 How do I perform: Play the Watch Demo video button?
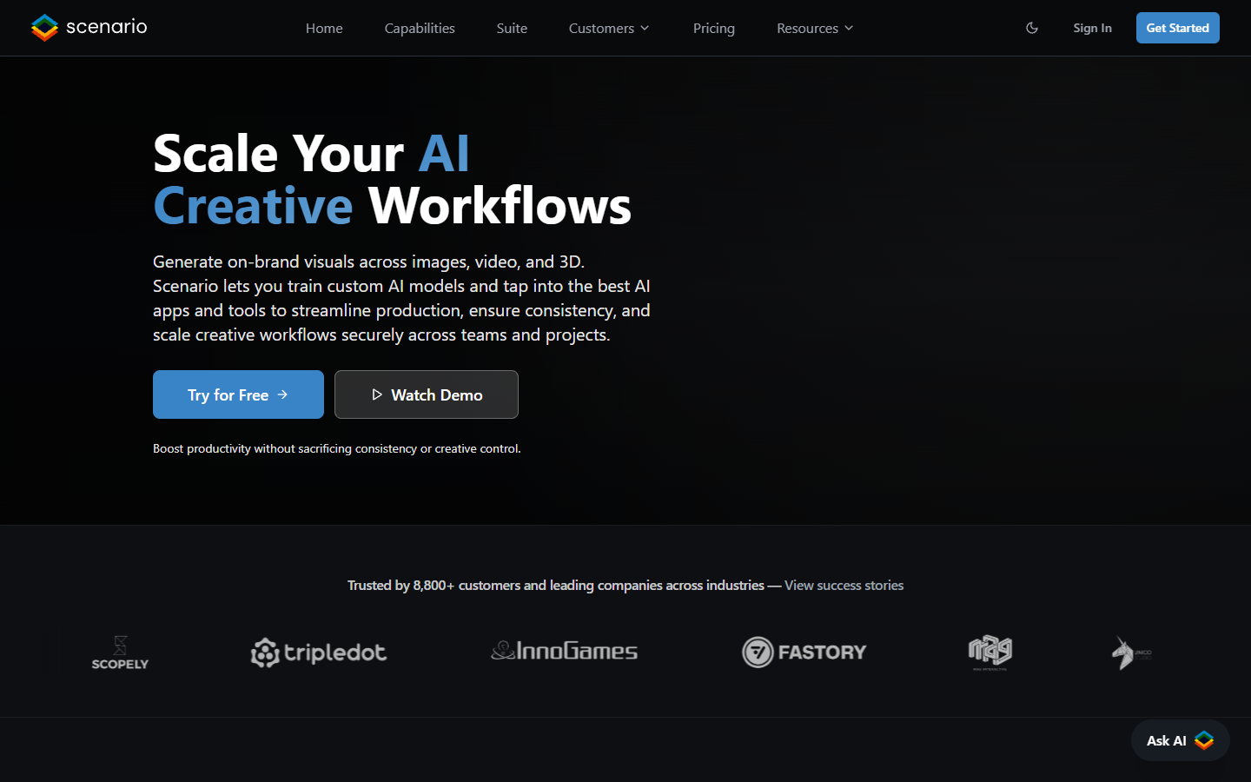(x=427, y=394)
